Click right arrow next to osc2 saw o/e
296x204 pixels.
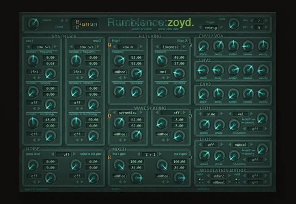point(98,46)
